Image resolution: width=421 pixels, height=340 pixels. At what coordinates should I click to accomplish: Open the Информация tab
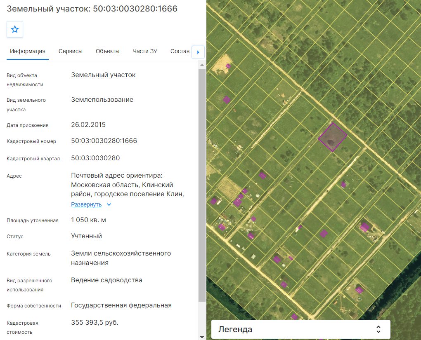point(28,51)
